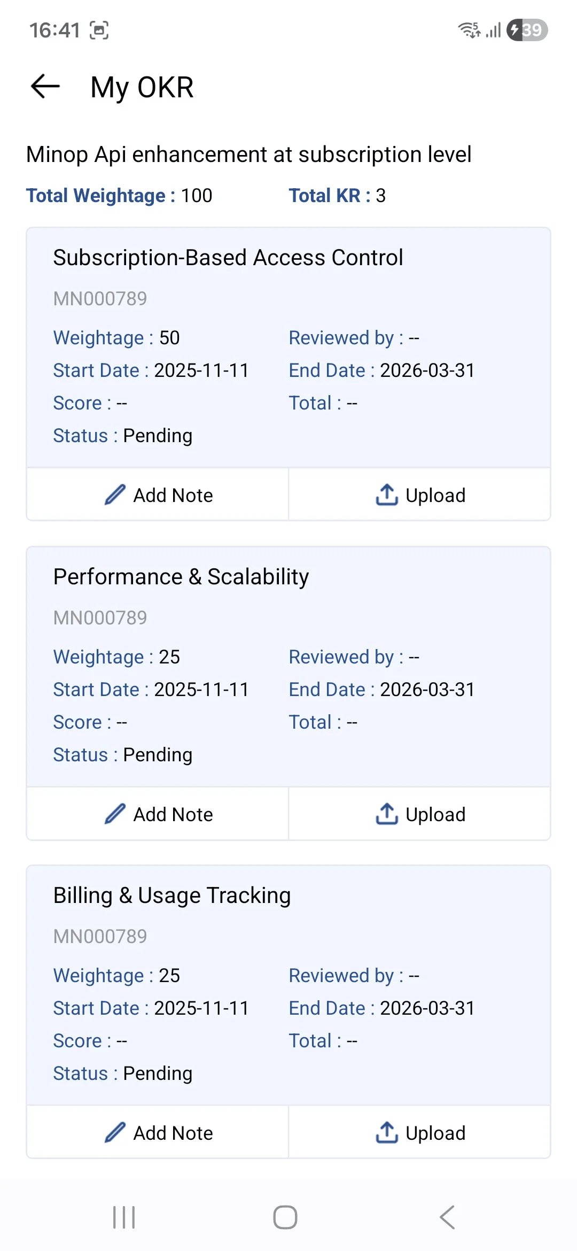Tap pencil icon in Billing & Usage Tracking card

(x=115, y=1133)
